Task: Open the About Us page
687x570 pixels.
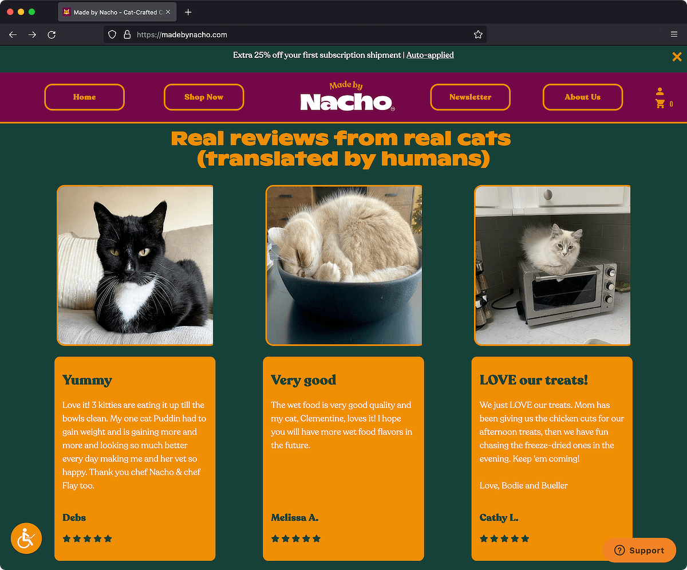Action: pyautogui.click(x=583, y=97)
